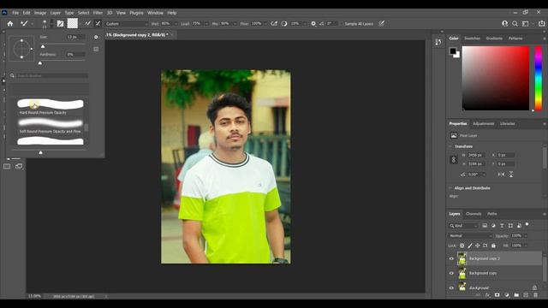Filter for pixel layers icon
The width and height of the screenshot is (548, 308).
485,226
